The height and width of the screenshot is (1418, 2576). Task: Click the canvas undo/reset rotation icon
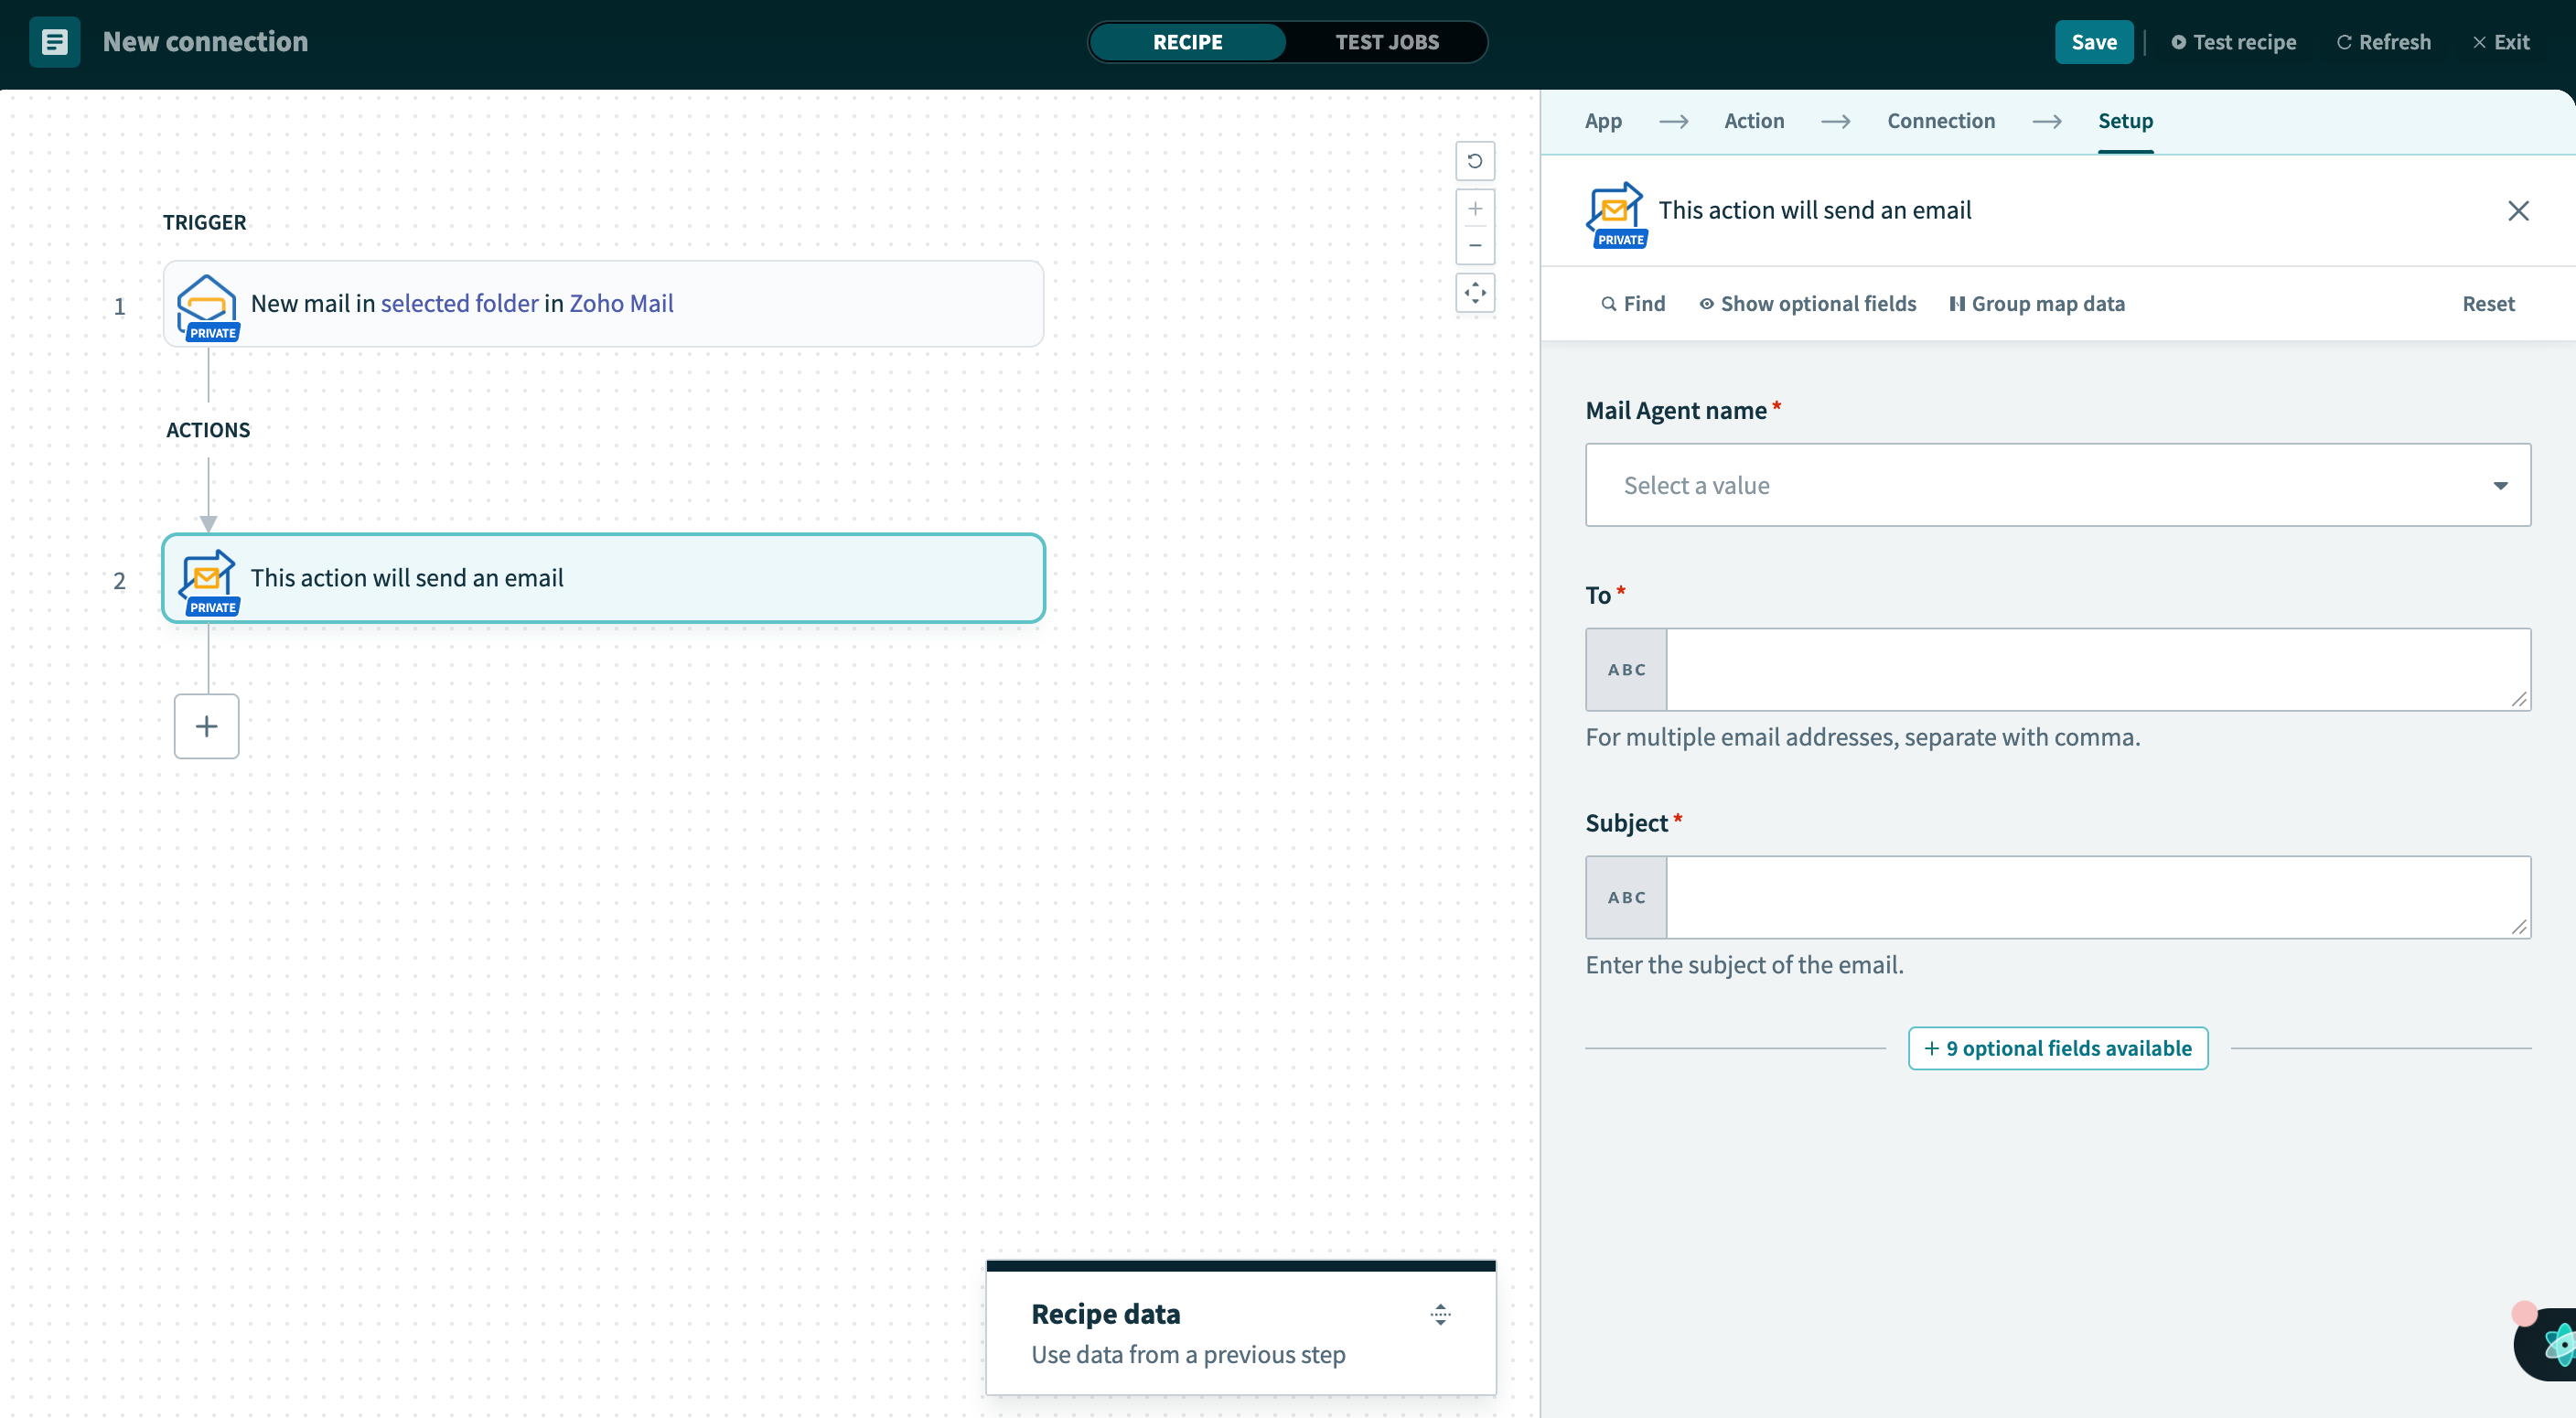[1474, 161]
